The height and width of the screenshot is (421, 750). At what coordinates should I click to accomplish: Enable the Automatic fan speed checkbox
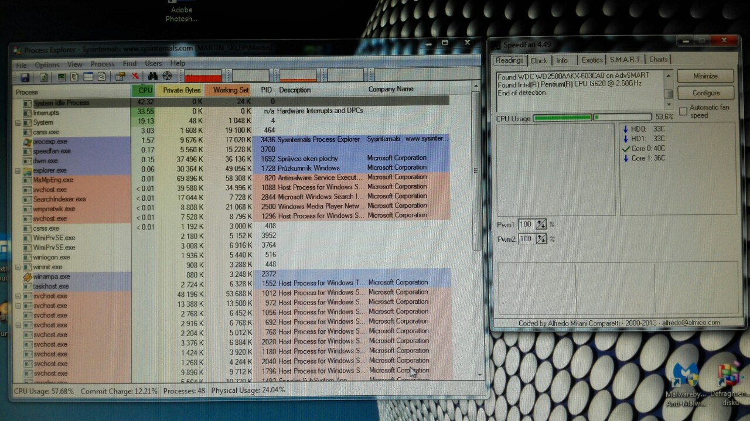tap(683, 111)
